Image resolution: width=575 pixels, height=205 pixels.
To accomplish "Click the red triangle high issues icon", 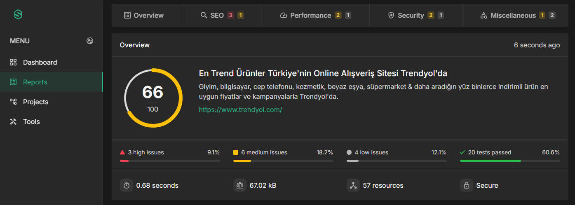I will click(122, 152).
